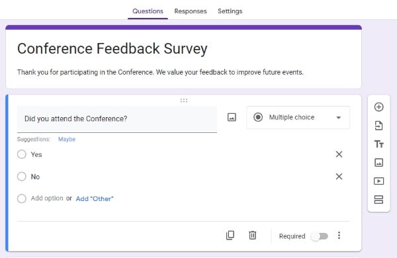The width and height of the screenshot is (397, 258).
Task: Click the Add "Other" link
Action: pos(95,198)
